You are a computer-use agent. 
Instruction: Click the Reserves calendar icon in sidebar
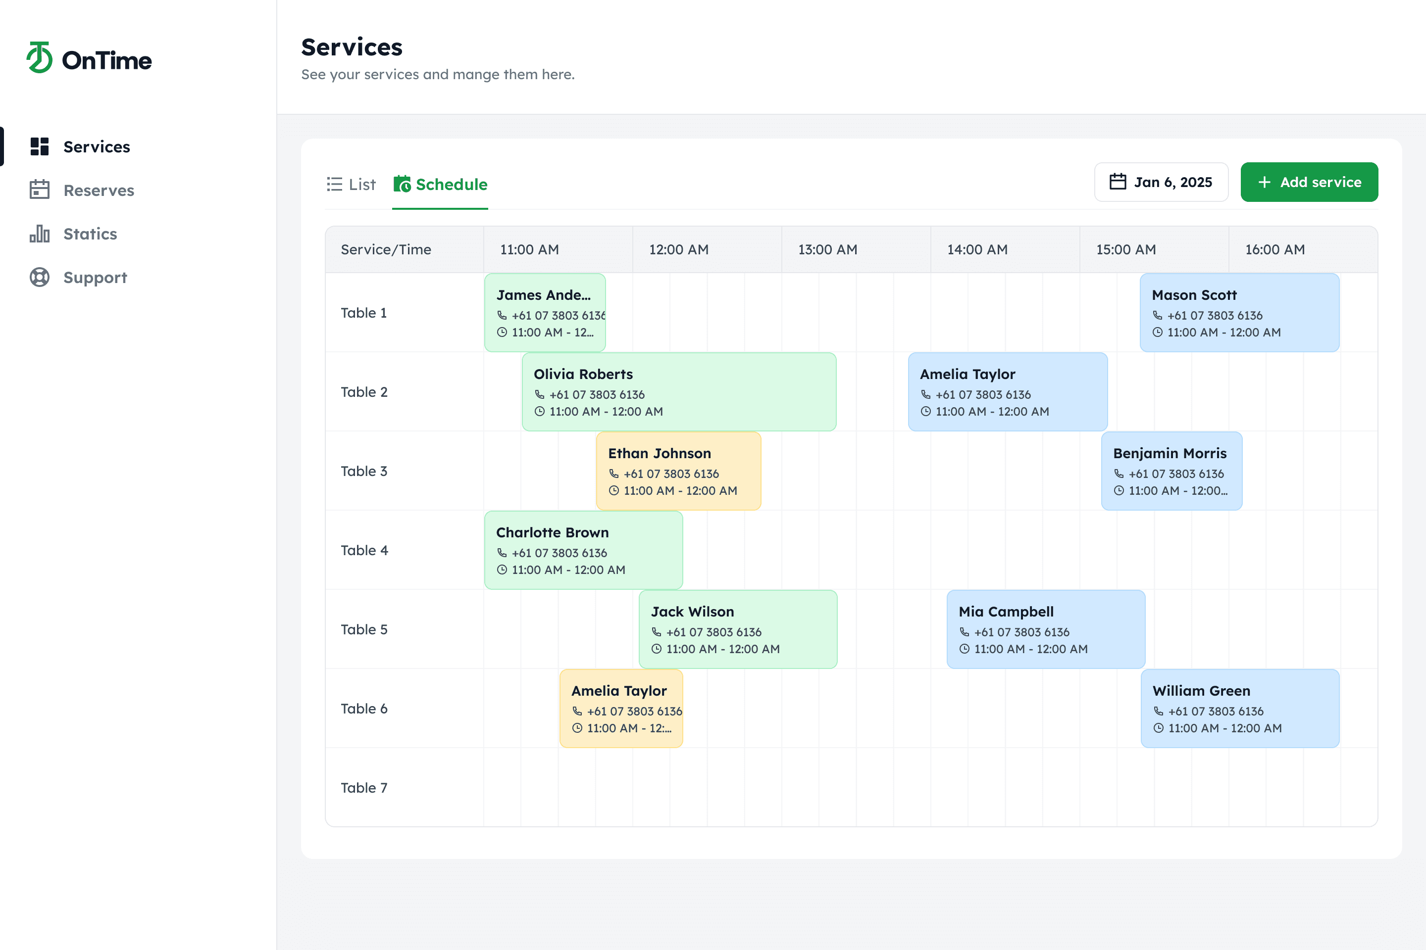[x=40, y=190]
